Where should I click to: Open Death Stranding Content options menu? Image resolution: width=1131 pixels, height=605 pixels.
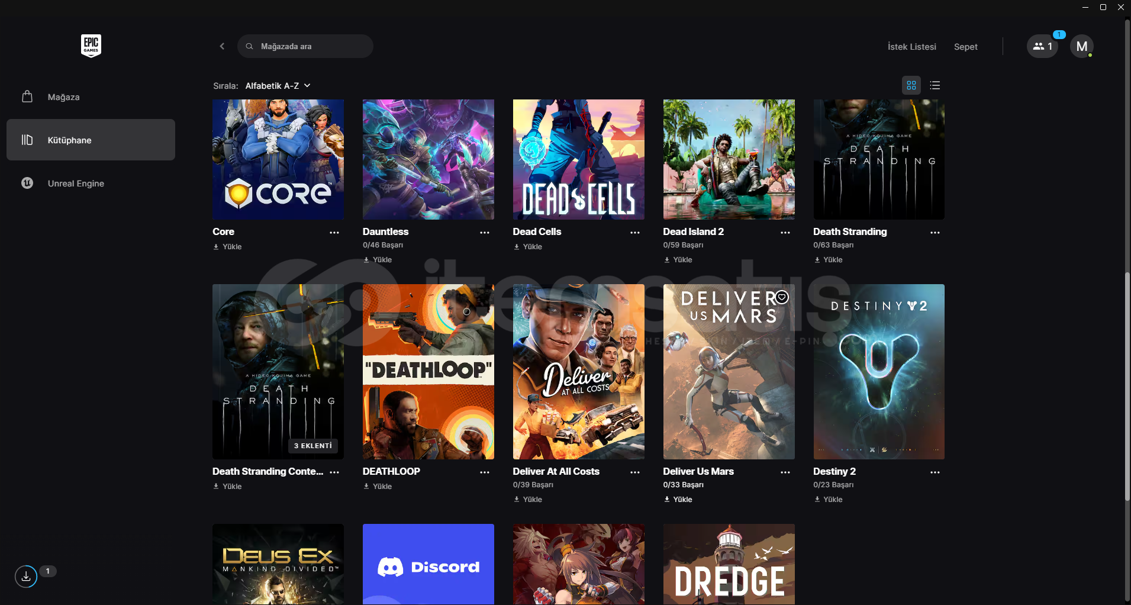(334, 472)
